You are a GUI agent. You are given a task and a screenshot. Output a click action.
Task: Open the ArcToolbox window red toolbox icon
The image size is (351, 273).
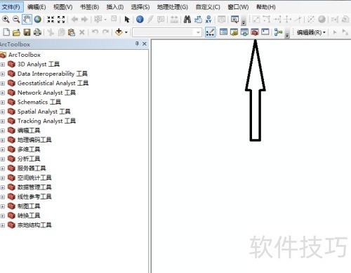coord(255,32)
